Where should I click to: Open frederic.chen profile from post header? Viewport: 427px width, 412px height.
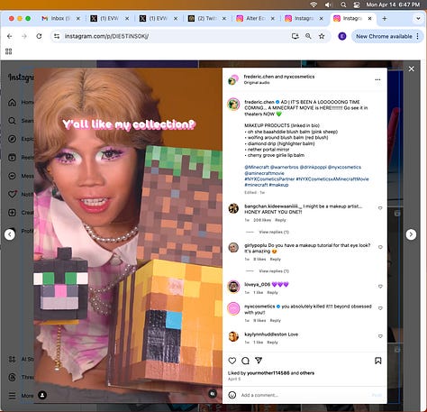259,77
